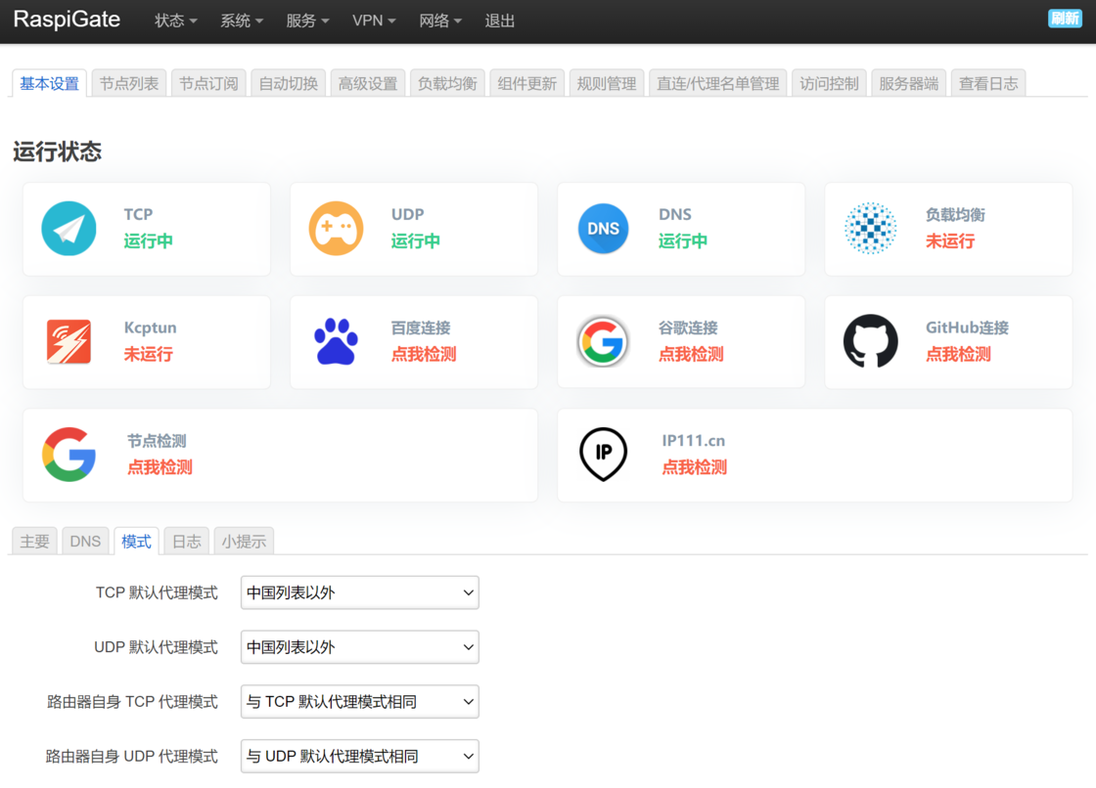Click 退出 to log out
Viewport: 1096px width, 788px height.
(499, 21)
